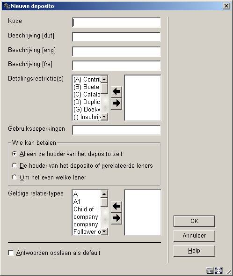Open Help for this dialog
This screenshot has height=276, width=233.
tap(194, 251)
